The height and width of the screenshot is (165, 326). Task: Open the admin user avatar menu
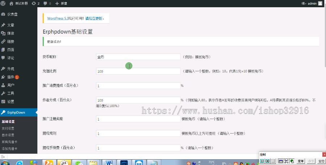[x=320, y=3]
